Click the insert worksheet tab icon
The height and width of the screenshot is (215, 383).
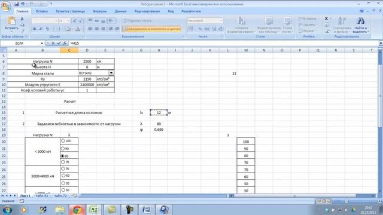[75, 196]
